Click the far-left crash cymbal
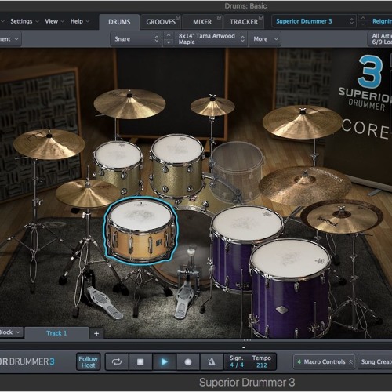This screenshot has height=392, width=392. pos(49,143)
